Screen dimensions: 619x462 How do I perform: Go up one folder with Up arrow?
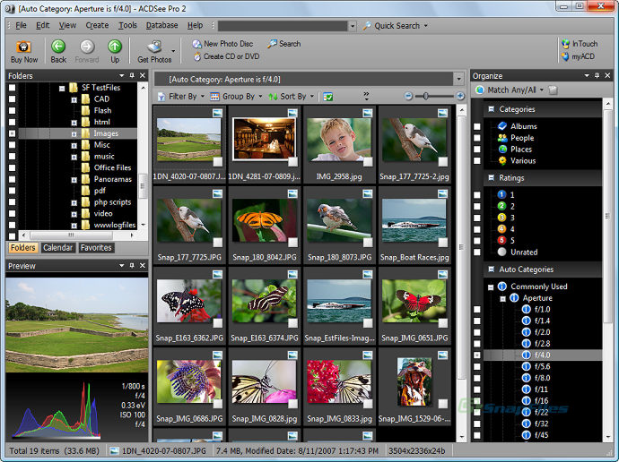point(115,47)
